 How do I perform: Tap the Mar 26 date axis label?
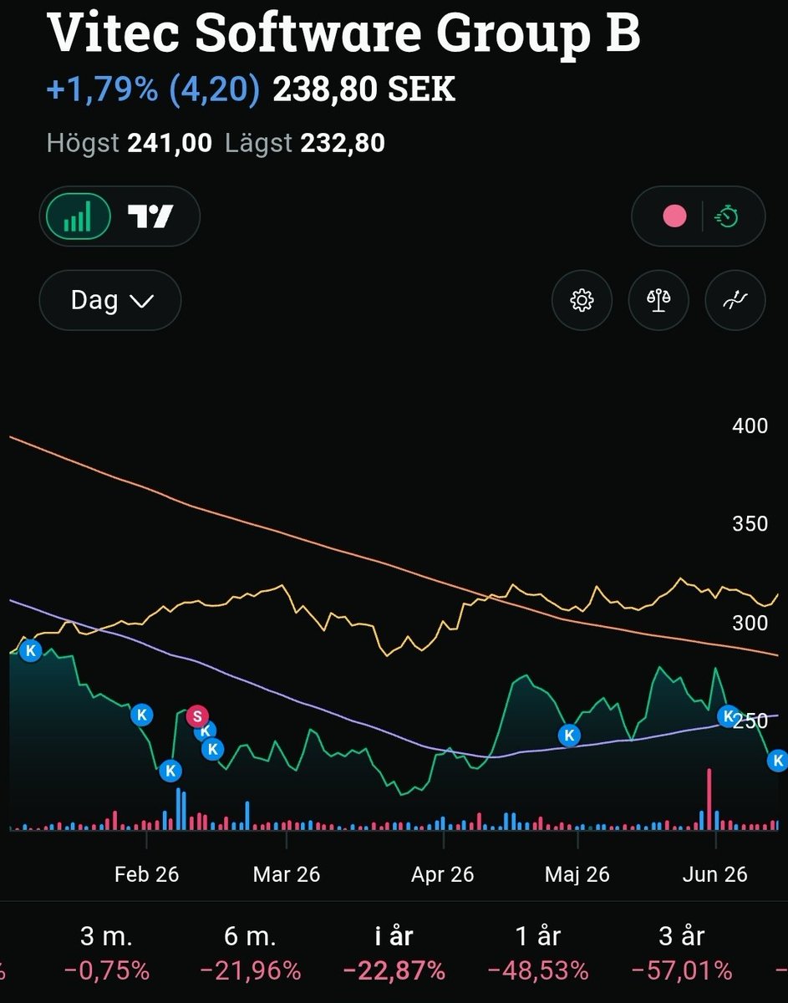click(287, 874)
